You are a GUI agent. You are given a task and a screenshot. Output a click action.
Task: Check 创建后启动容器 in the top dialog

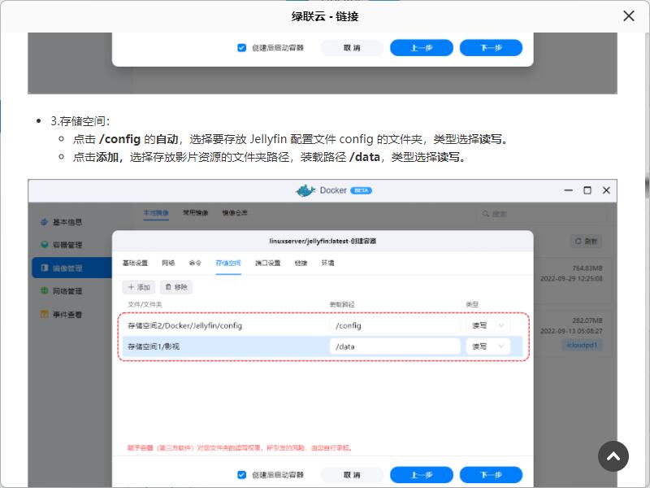tap(240, 48)
